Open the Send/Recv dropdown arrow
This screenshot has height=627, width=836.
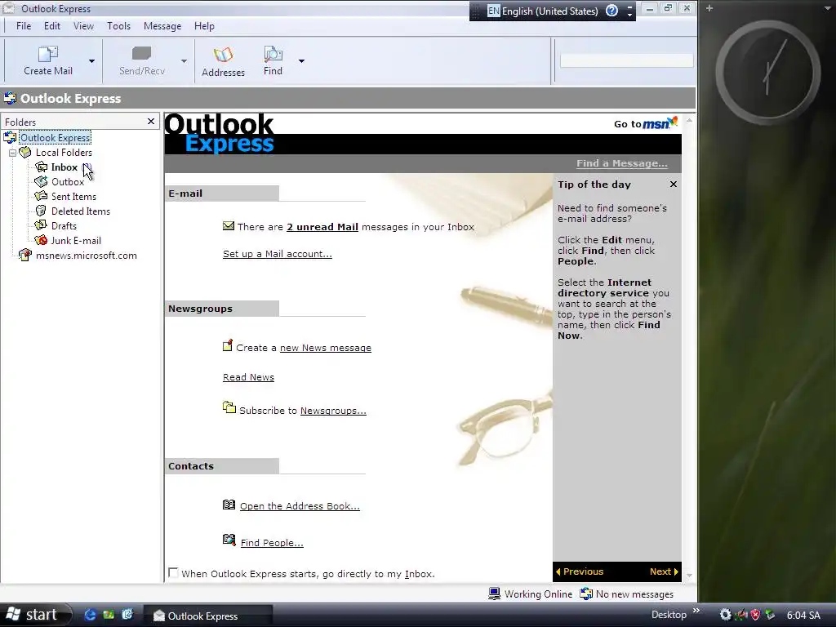tap(184, 61)
